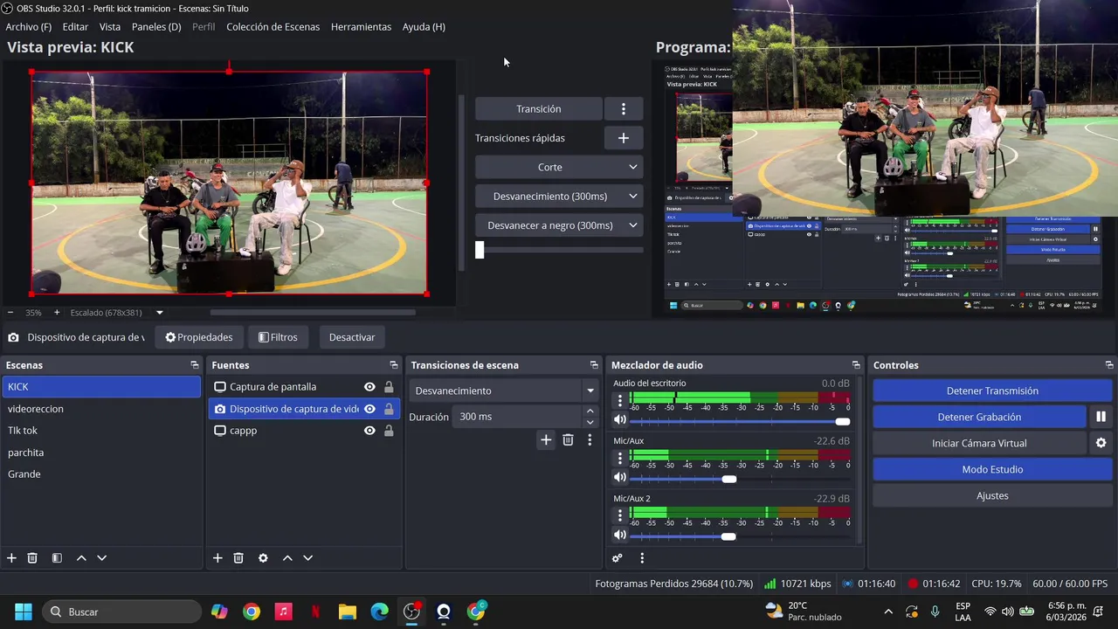Open Mic/Aux 2 options three-dot menu
1118x629 pixels.
point(620,516)
